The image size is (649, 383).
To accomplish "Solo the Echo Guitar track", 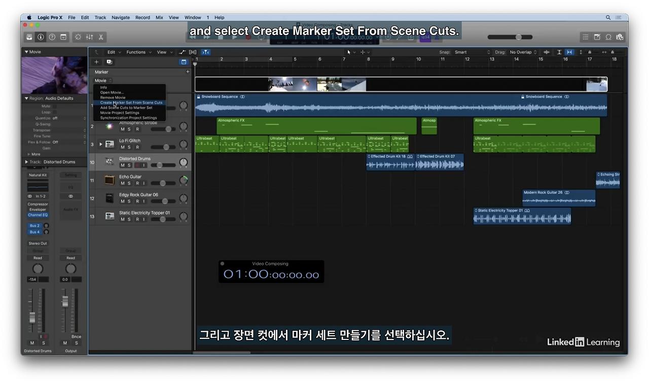I will pyautogui.click(x=129, y=183).
